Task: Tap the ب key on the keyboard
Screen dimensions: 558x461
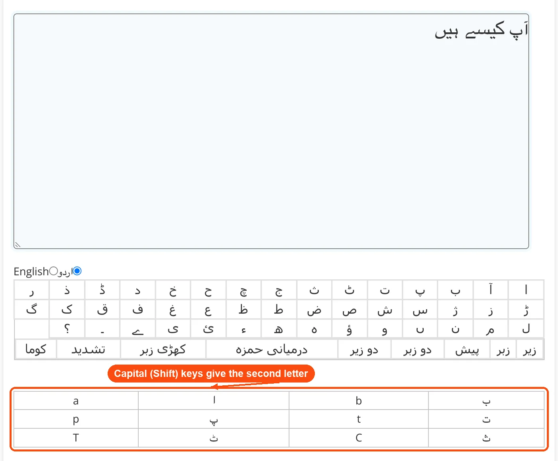Action: pyautogui.click(x=455, y=290)
